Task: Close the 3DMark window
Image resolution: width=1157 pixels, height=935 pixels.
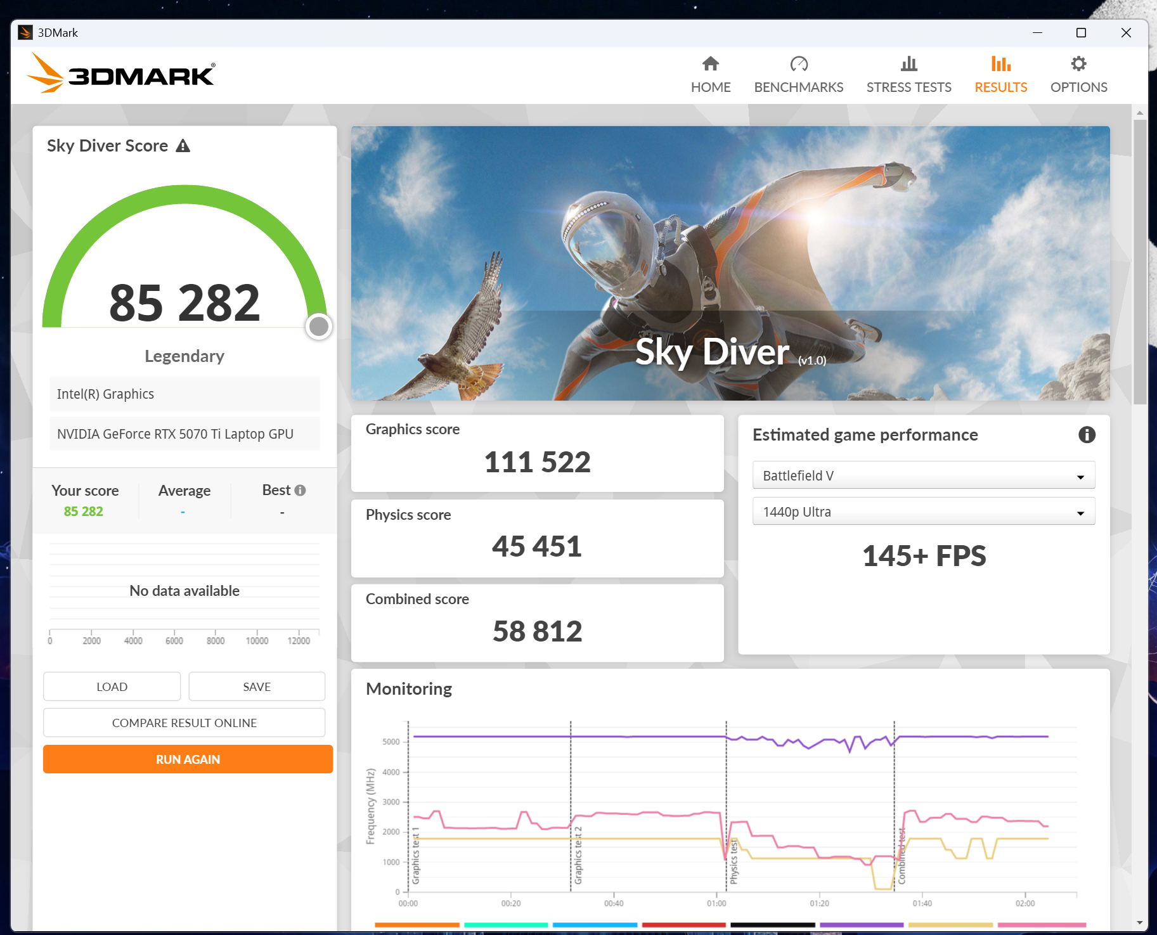Action: pos(1126,32)
